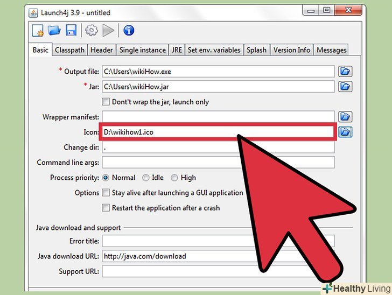Open the Set env. variables tab
392x295 pixels.
coord(214,50)
